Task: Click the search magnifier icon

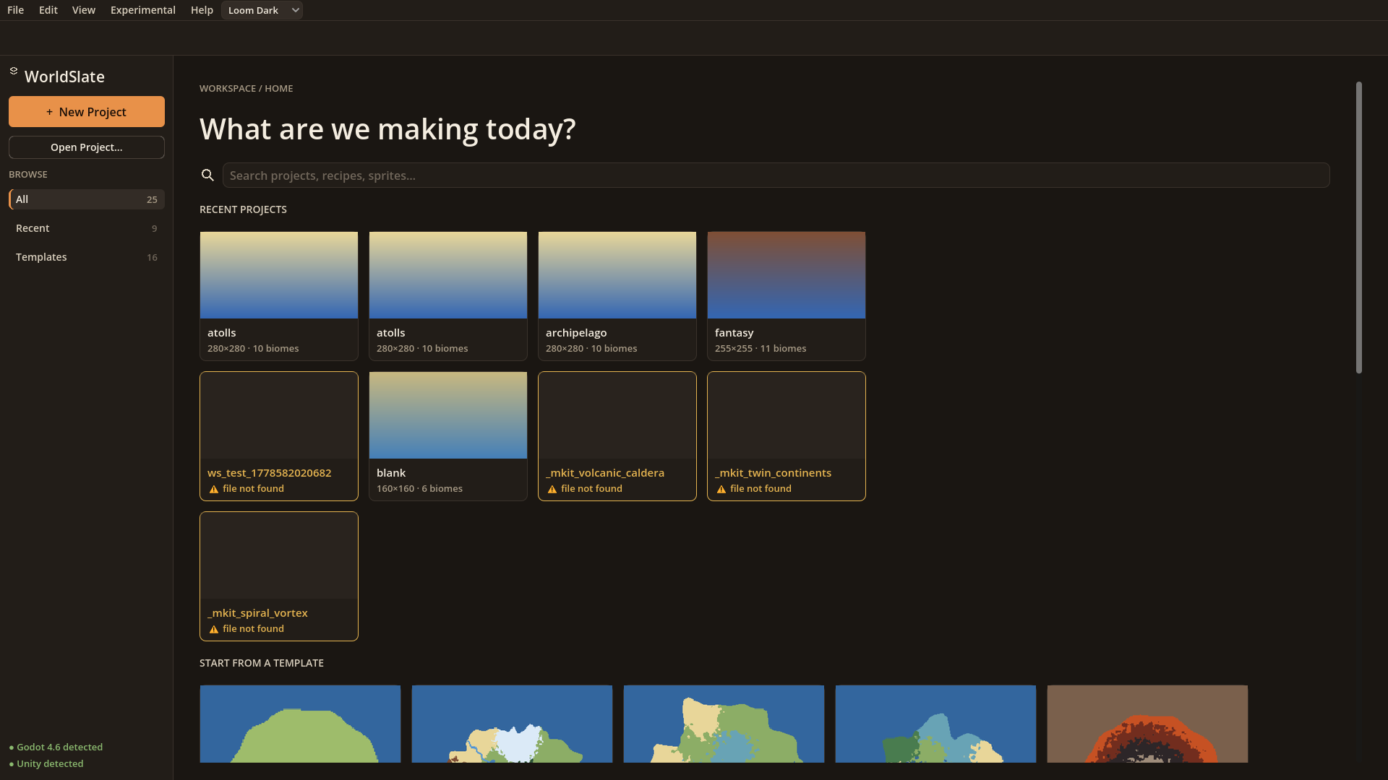Action: tap(207, 175)
